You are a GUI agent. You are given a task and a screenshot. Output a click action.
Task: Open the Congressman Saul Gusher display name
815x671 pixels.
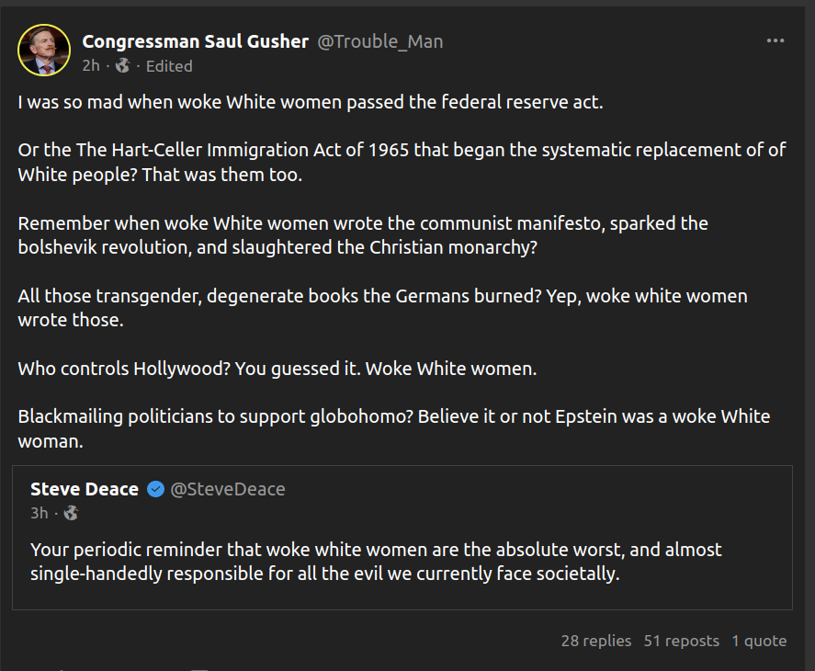click(x=195, y=41)
